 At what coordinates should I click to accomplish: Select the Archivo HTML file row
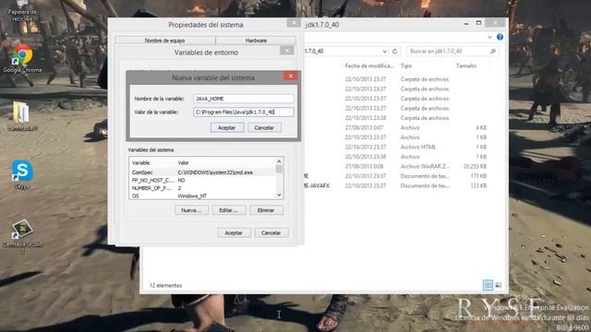tap(396, 148)
